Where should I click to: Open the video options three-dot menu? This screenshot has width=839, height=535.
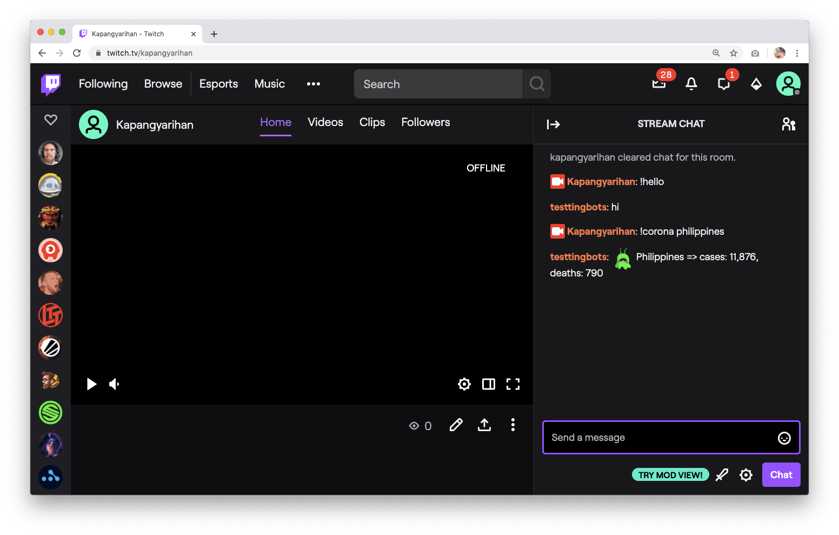(x=512, y=425)
